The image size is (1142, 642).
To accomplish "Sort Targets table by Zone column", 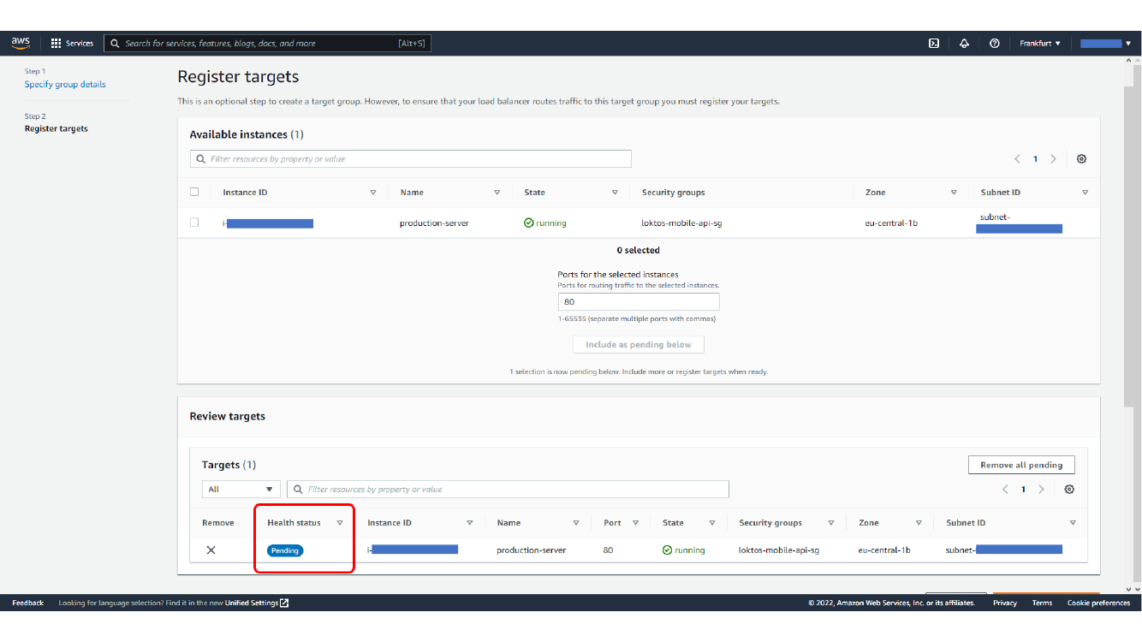I will click(919, 523).
